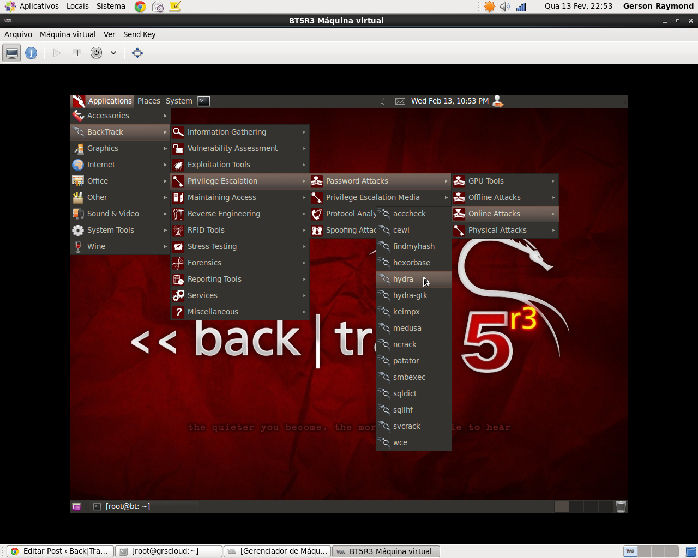Open Máquina virtual menu
This screenshot has width=698, height=558.
(x=68, y=34)
